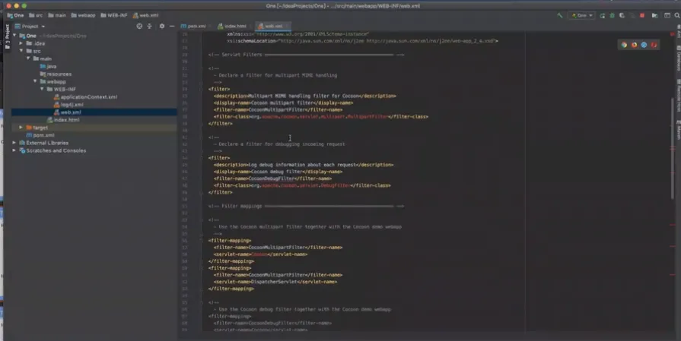Viewport: 681px width, 341px height.
Task: Open Project Structure icon in toolbar
Action: click(x=654, y=16)
